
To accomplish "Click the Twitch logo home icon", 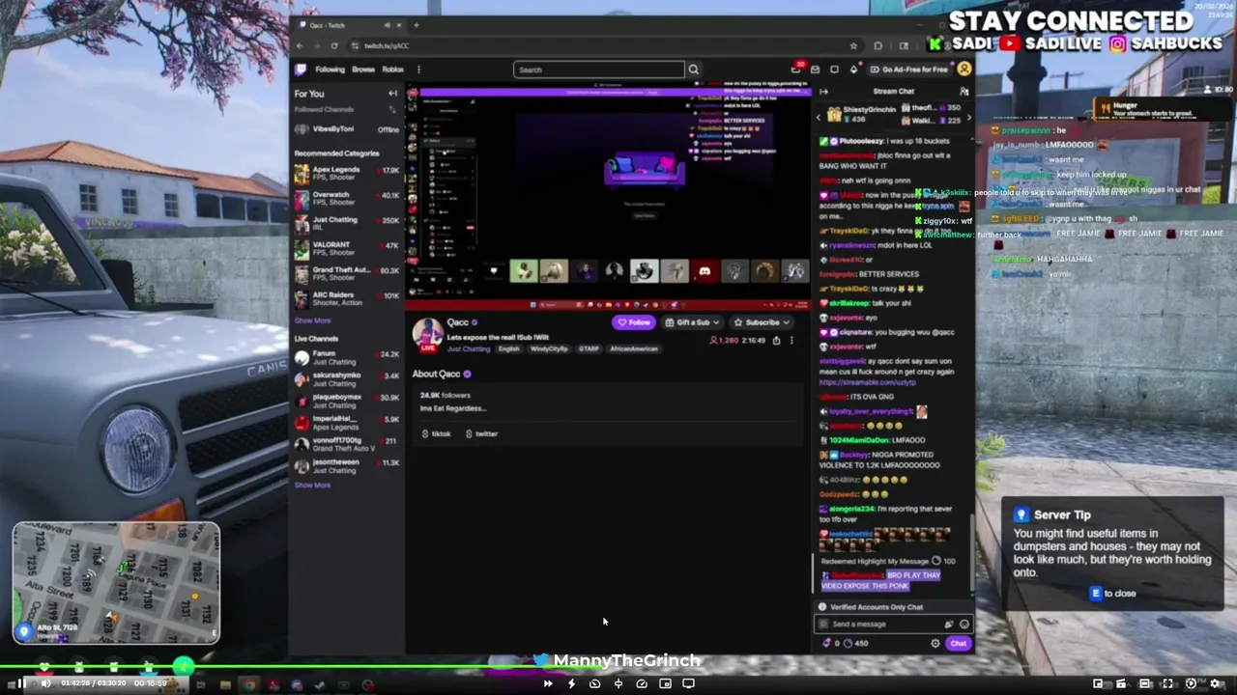I will (x=302, y=69).
